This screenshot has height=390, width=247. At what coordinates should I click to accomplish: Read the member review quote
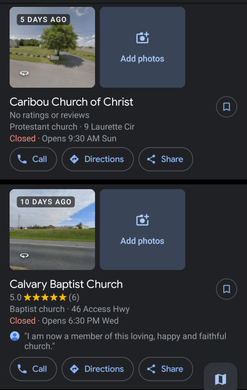point(125,341)
